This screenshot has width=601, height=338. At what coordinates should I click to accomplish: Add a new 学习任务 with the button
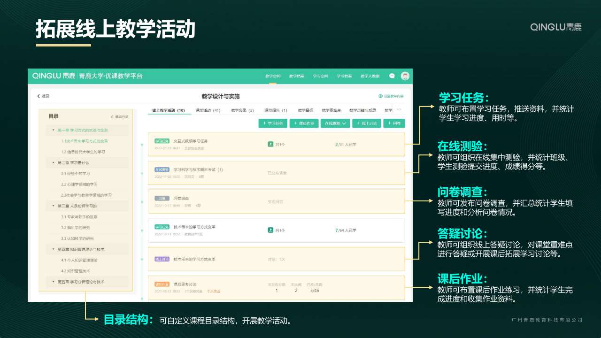click(x=273, y=123)
